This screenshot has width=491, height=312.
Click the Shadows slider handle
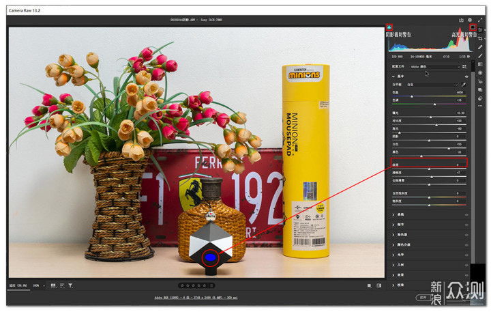[430, 141]
